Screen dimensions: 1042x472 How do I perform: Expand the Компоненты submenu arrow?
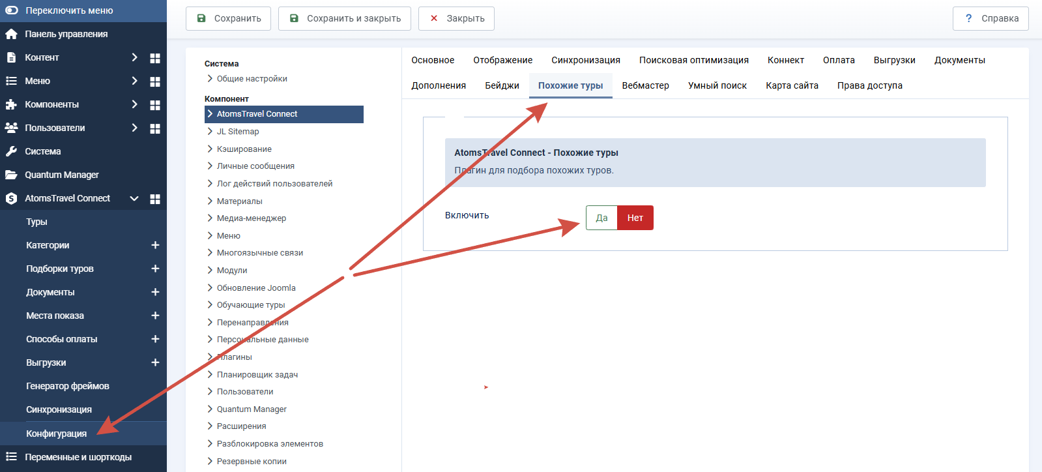(134, 104)
